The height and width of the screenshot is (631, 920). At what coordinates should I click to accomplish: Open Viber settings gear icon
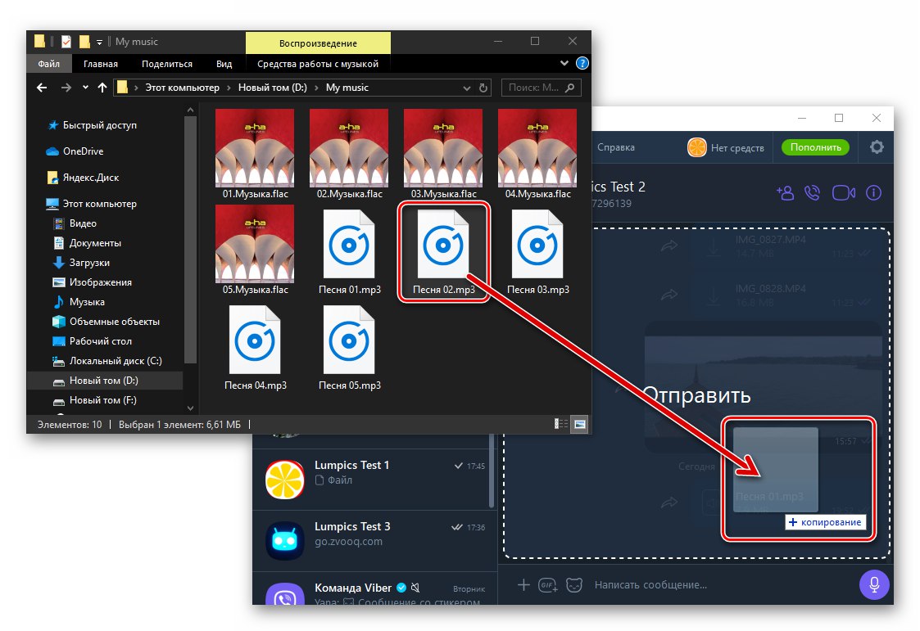click(x=877, y=147)
